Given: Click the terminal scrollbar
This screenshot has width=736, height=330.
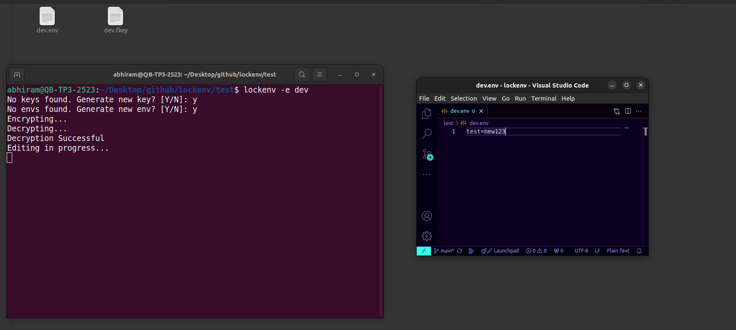Looking at the screenshot, I should point(381,201).
